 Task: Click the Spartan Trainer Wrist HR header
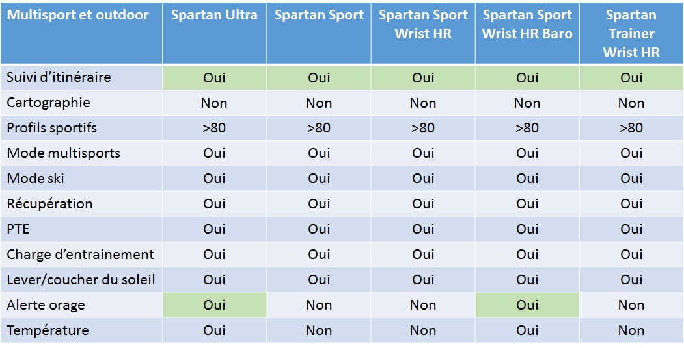click(631, 34)
